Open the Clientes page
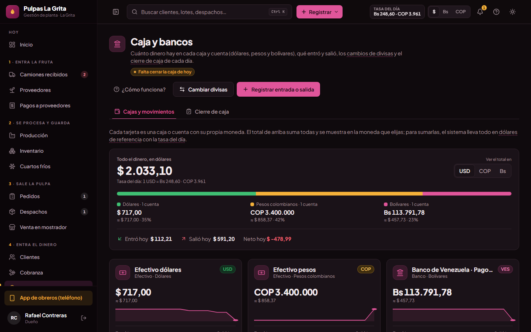Viewport: 531px width, 332px height. [48, 257]
